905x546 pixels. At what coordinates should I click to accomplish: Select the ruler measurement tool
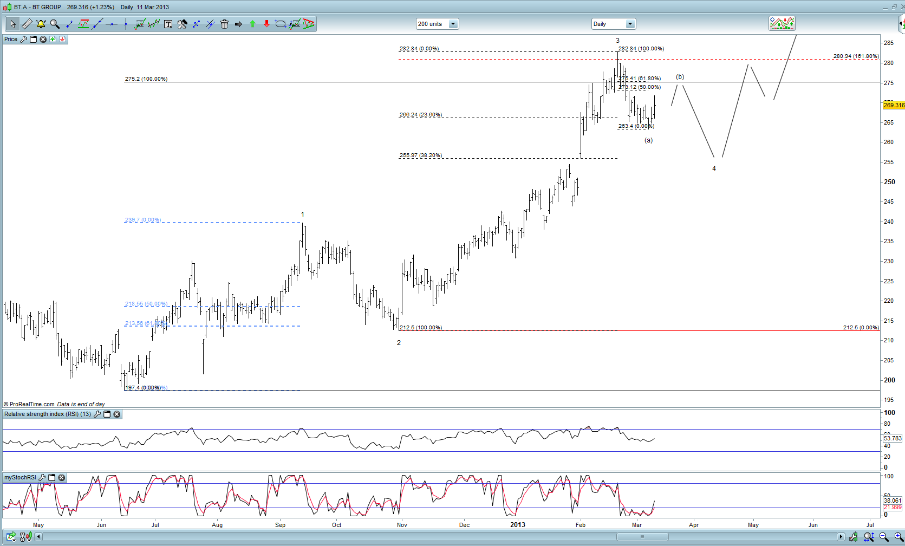(27, 24)
